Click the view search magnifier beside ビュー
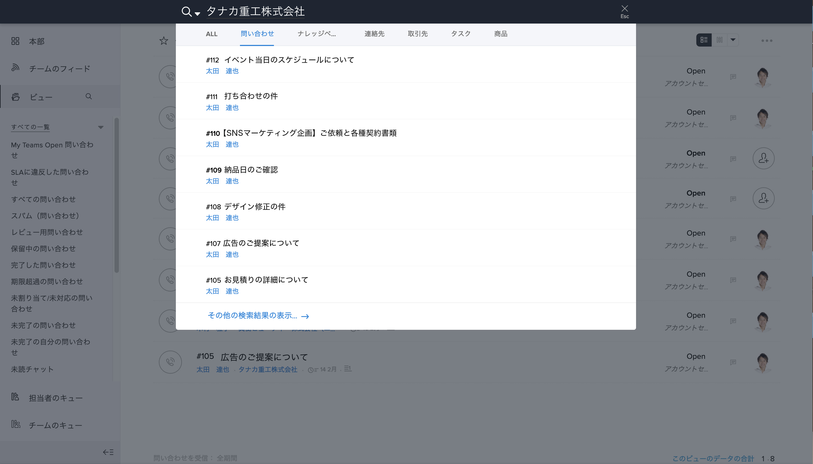 point(88,96)
